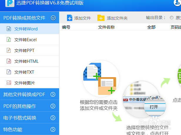Select 文件转HTML conversion option
Image resolution: width=181 pixels, height=135 pixels.
tap(30, 61)
